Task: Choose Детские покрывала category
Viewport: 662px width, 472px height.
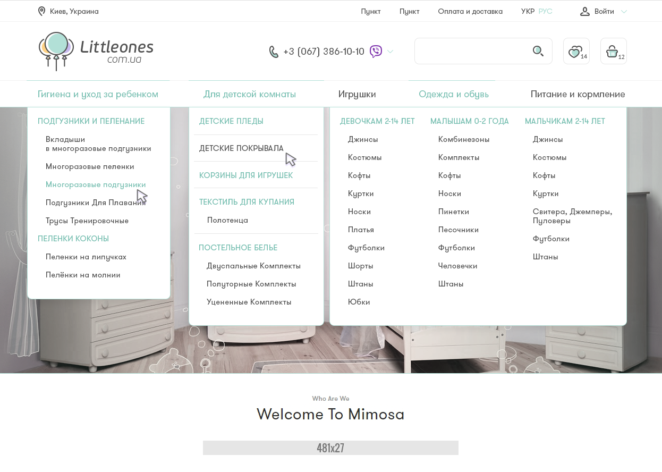Action: coord(241,148)
